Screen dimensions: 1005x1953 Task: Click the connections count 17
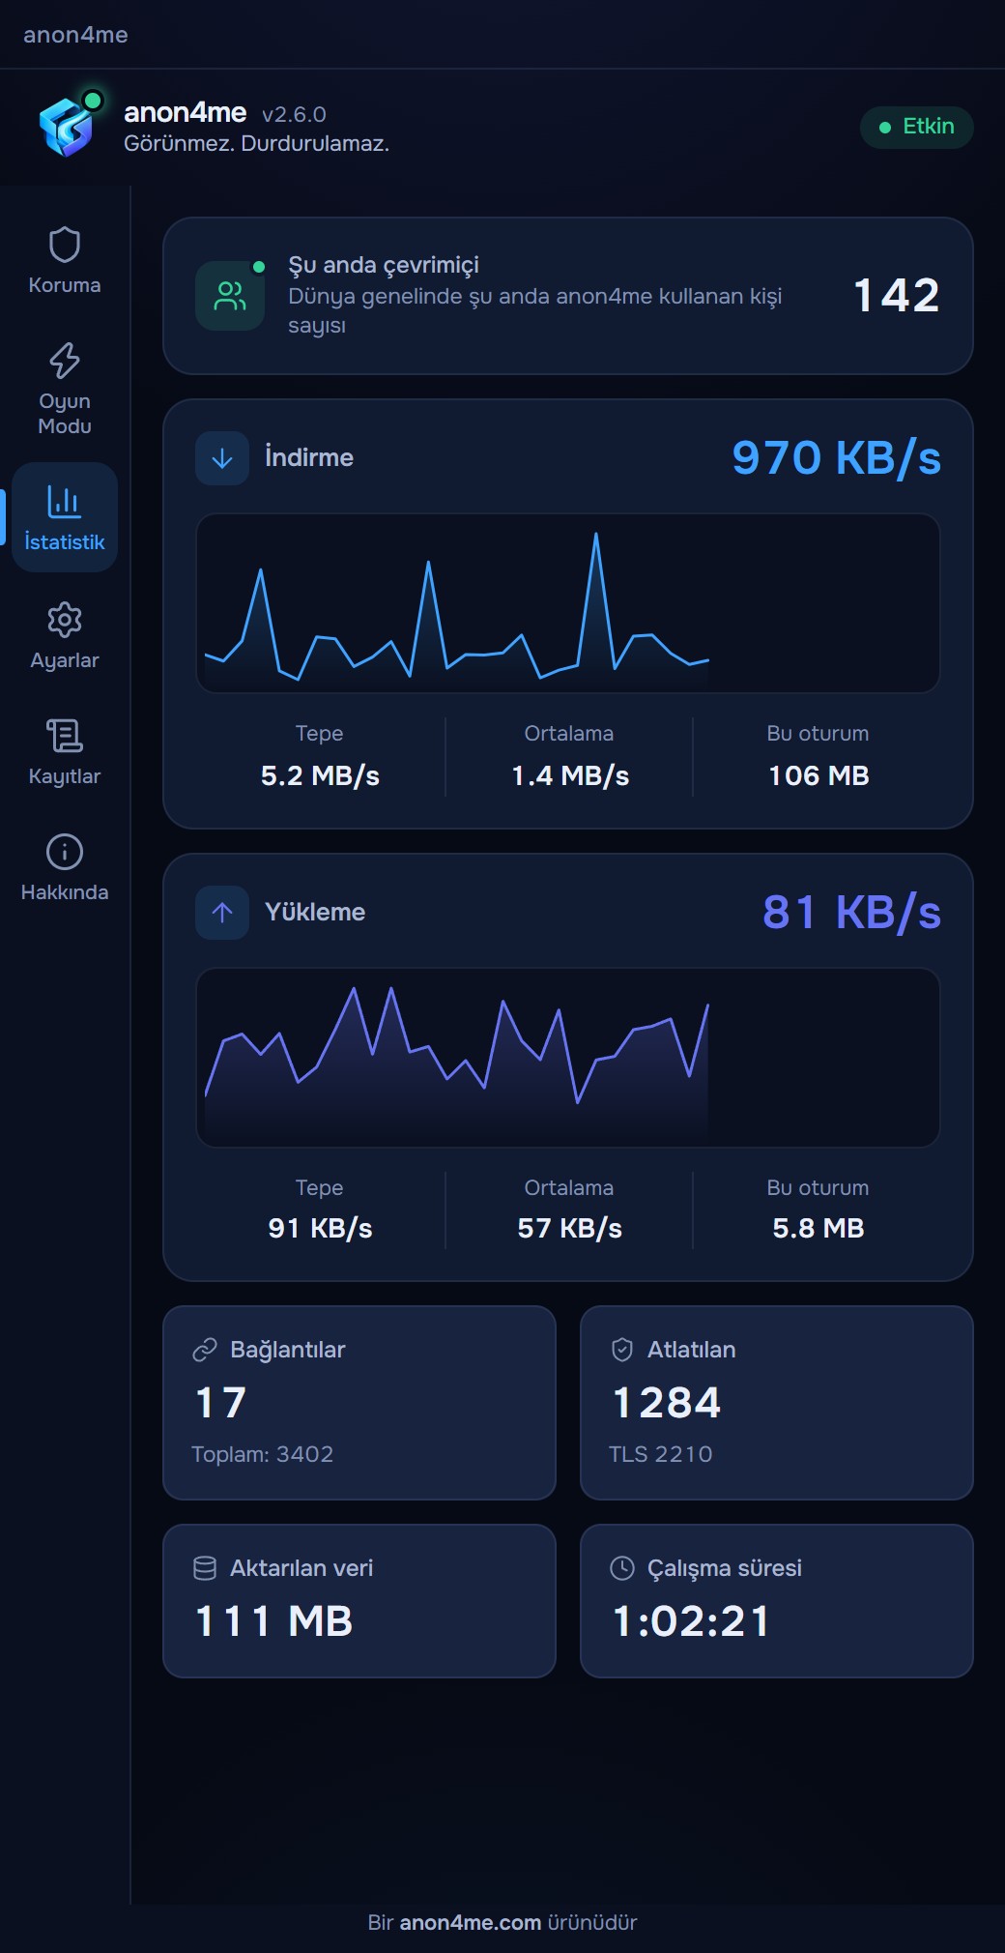tap(220, 1403)
